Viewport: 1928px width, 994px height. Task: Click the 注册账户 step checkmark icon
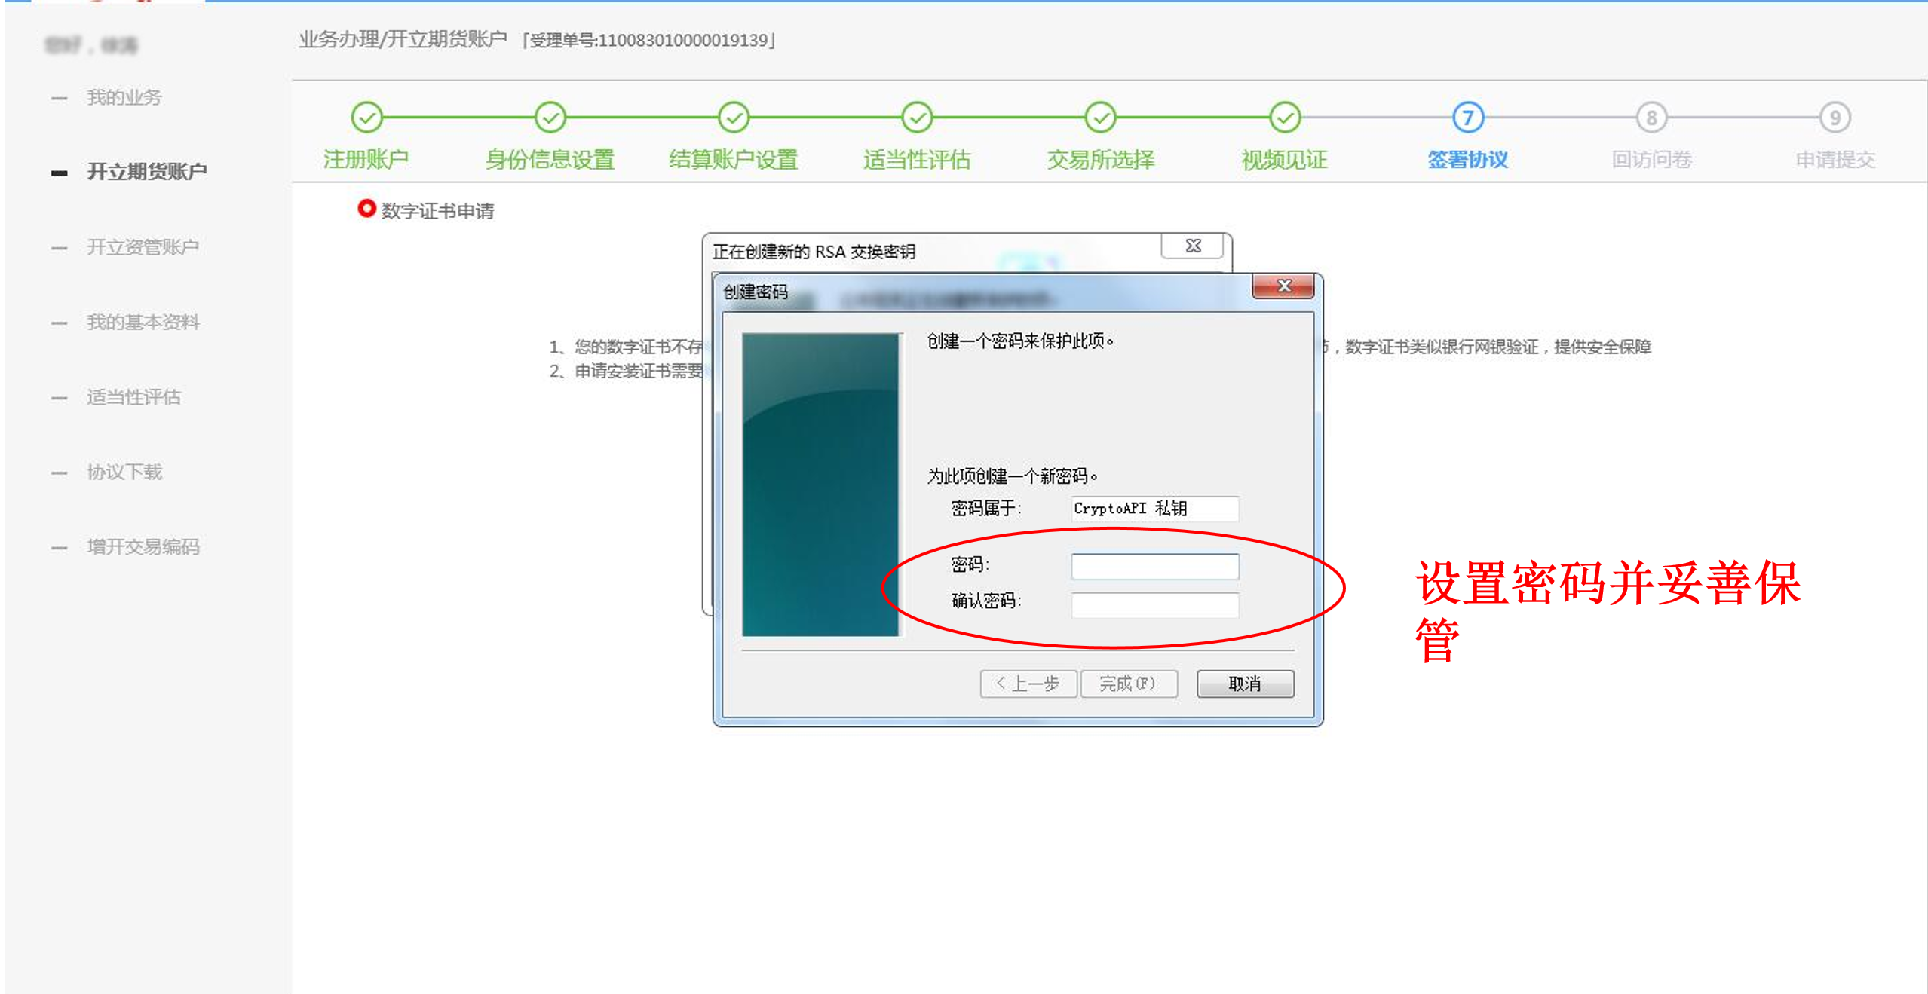[x=366, y=118]
